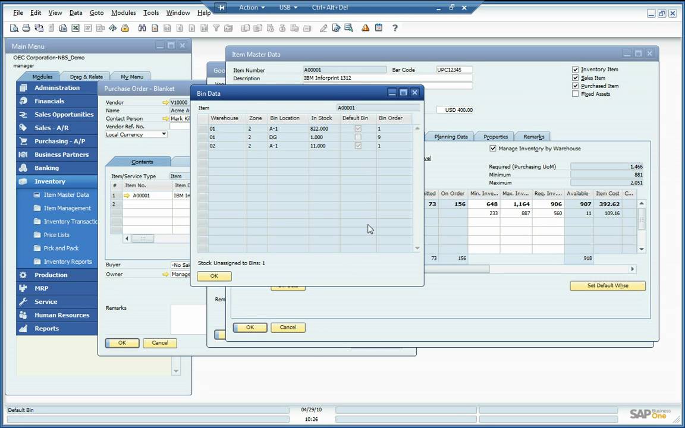Viewport: 685px width, 428px height.
Task: Click OK in Bin Data dialog
Action: pyautogui.click(x=214, y=276)
